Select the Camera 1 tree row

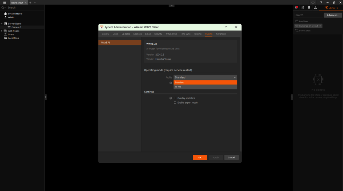point(22,27)
